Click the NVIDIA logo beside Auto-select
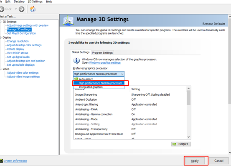 click(x=76, y=79)
